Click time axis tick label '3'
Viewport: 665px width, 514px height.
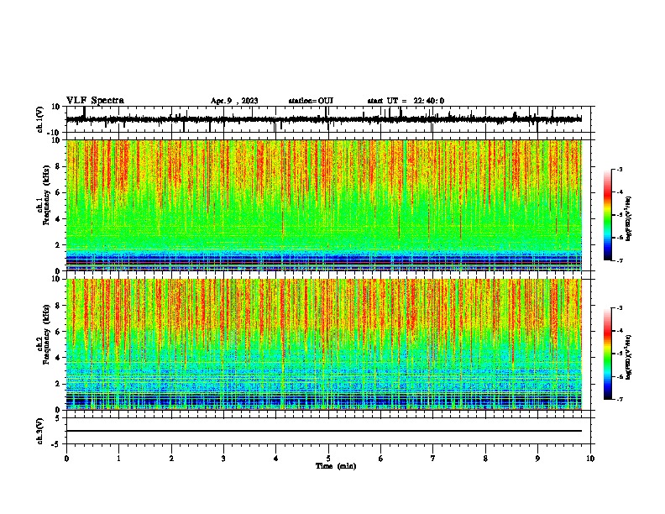tap(223, 459)
